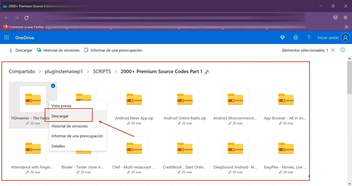Open the OneDrive settings gear
The height and width of the screenshot is (186, 352).
[x=296, y=37]
